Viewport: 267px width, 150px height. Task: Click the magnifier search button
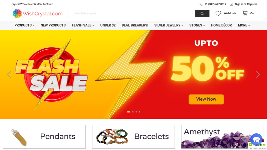(x=202, y=13)
